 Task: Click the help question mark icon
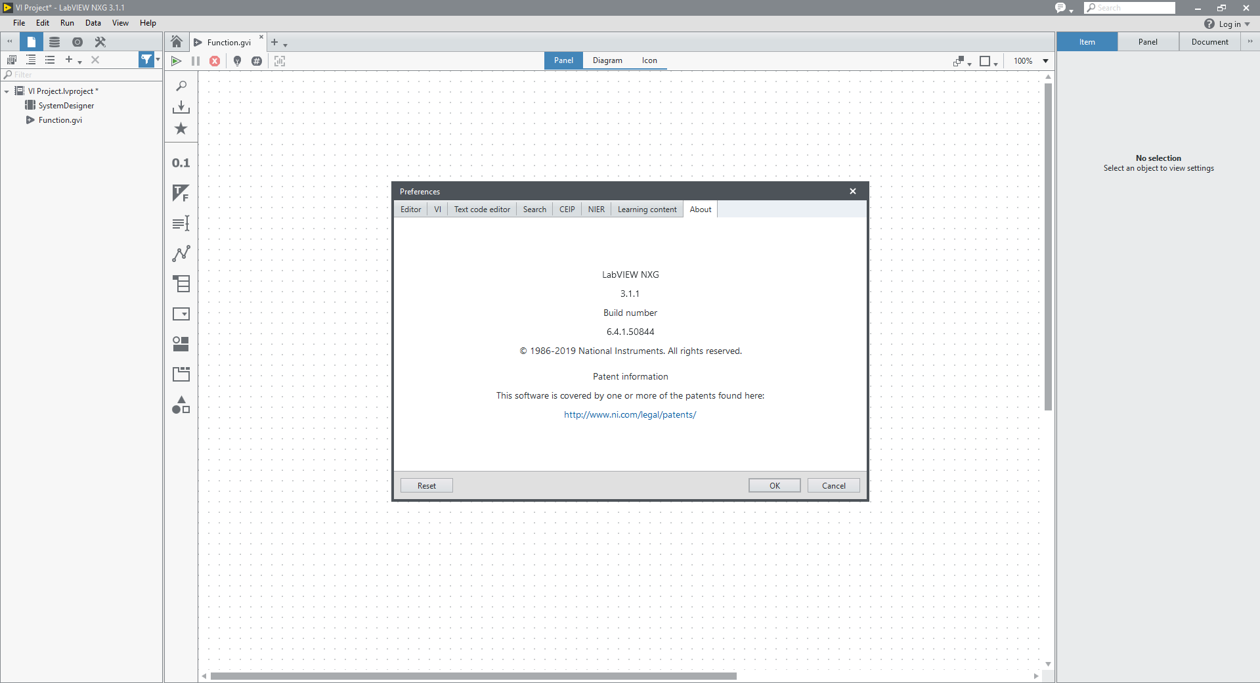[1209, 24]
